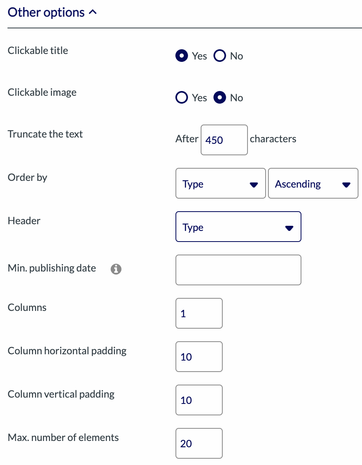Select No for Clickable title
The height and width of the screenshot is (465, 362).
point(220,56)
